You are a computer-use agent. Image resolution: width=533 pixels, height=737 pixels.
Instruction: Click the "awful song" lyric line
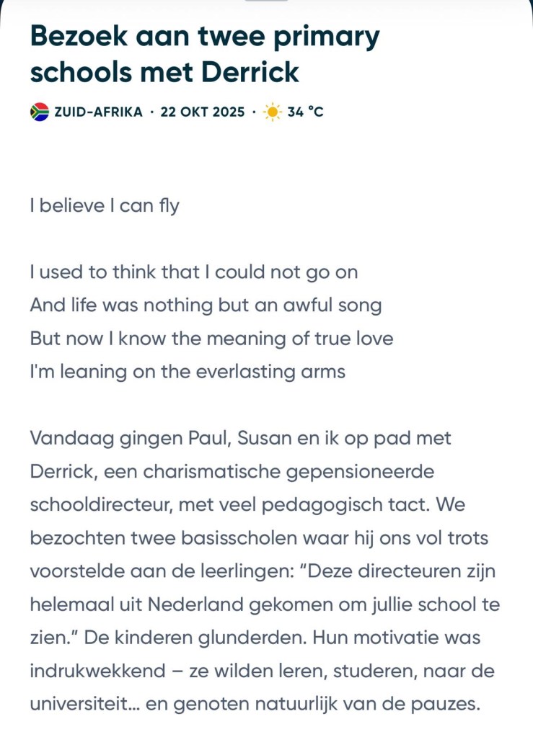coord(206,305)
